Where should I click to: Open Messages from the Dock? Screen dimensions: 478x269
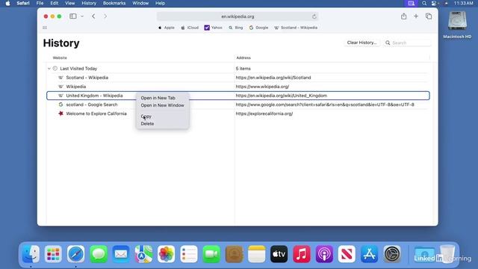pyautogui.click(x=99, y=254)
